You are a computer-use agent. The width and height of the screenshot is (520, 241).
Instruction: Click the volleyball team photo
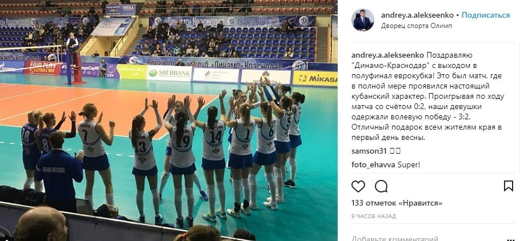coord(169,120)
